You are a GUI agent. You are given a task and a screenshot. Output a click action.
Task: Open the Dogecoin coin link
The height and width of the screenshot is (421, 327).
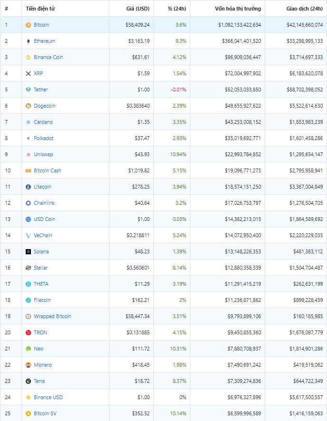click(x=45, y=106)
